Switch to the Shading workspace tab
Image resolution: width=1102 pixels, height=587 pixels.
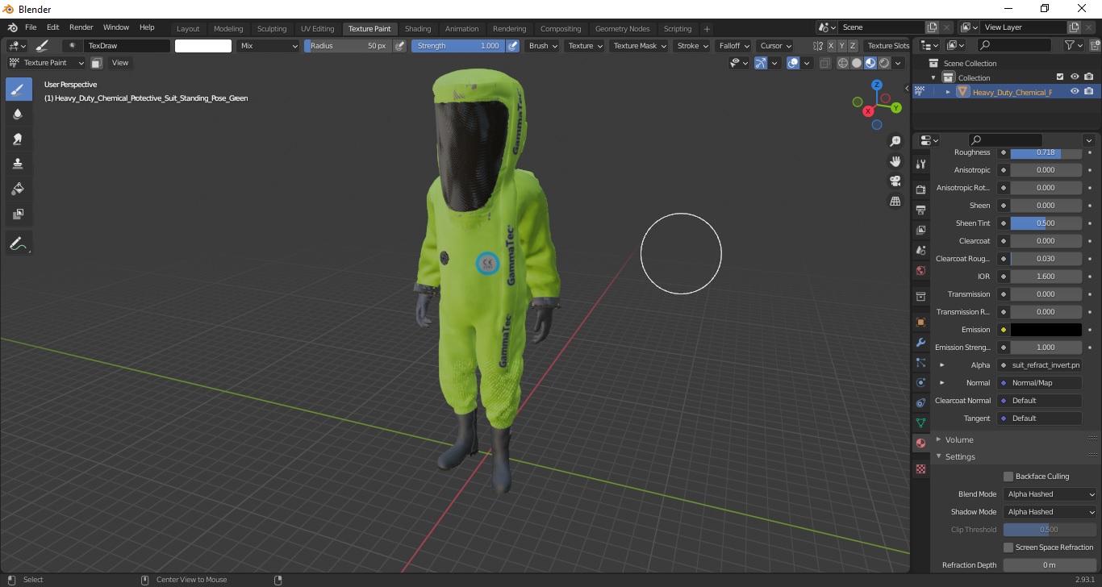pyautogui.click(x=418, y=29)
